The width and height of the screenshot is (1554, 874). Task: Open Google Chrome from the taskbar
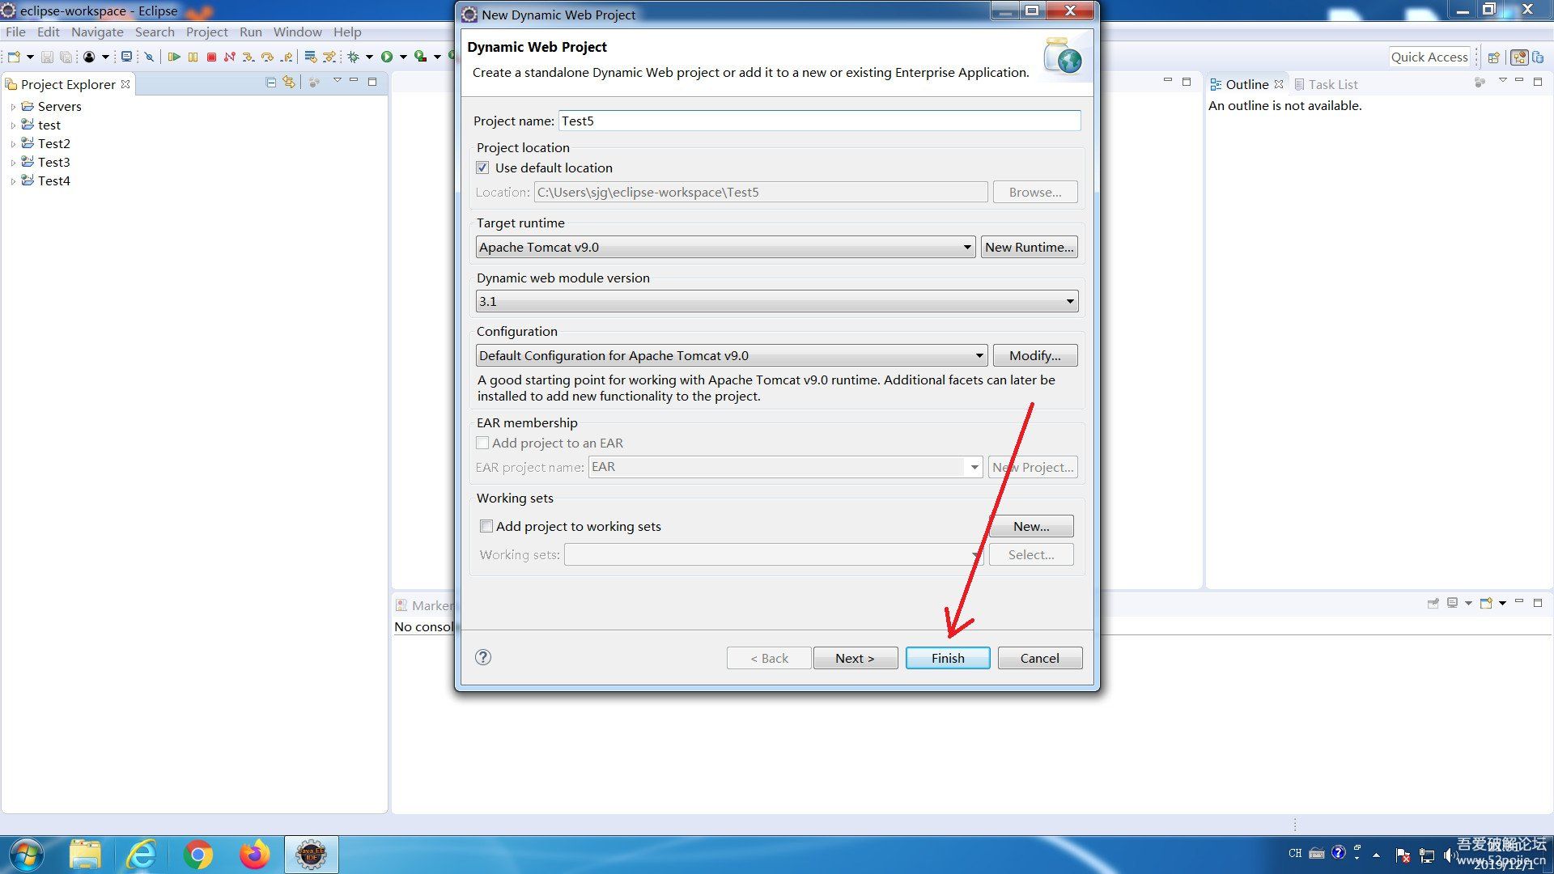pos(198,855)
